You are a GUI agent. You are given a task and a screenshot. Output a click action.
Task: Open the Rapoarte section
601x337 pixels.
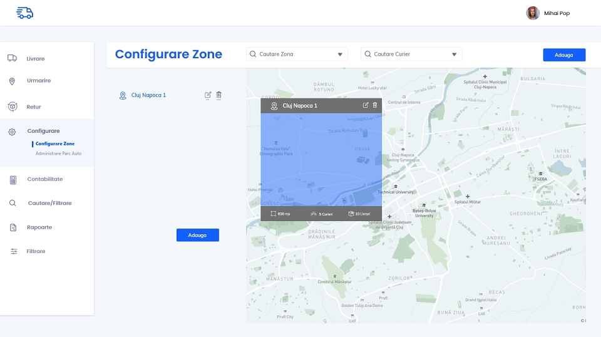tap(39, 227)
